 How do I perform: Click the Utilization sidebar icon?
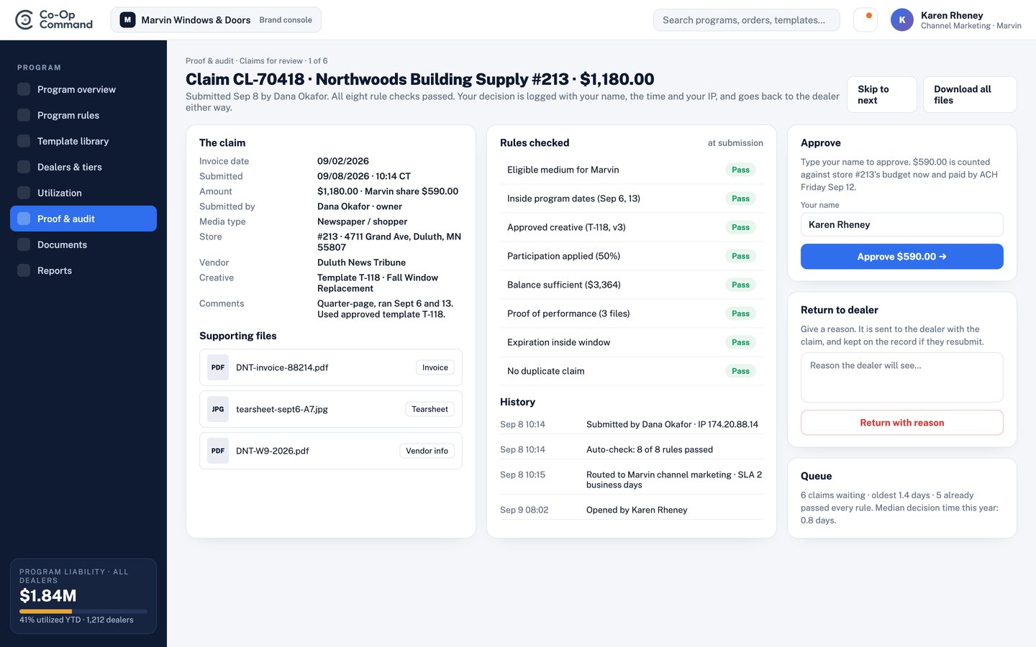[24, 193]
